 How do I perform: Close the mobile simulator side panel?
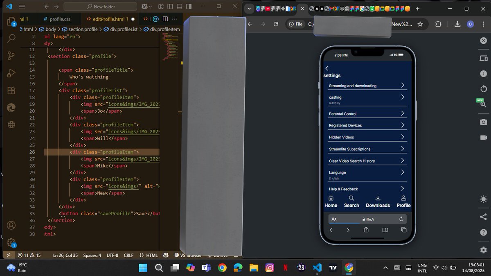tap(483, 41)
